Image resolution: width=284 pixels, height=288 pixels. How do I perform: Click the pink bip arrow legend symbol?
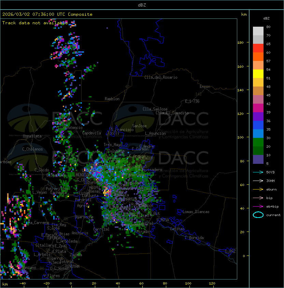[258, 198]
